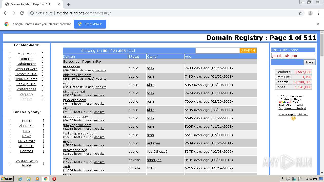Image resolution: width=324 pixels, height=182 pixels.
Task: Open FAQ link
Action: 26,131
